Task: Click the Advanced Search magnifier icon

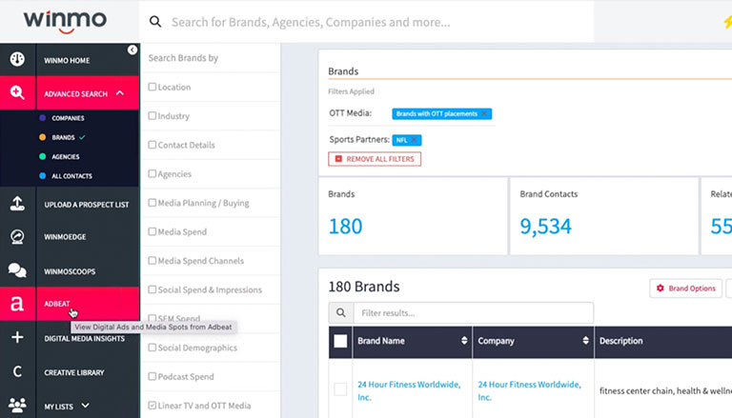Action: pyautogui.click(x=17, y=92)
